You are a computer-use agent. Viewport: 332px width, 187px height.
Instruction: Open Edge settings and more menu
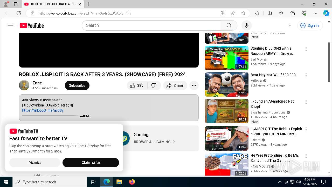pyautogui.click(x=315, y=13)
